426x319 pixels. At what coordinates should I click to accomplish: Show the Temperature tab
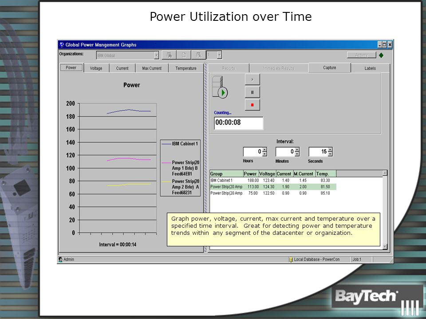[186, 68]
